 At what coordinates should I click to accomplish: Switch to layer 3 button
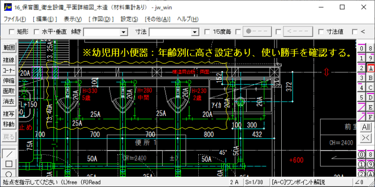click(x=362, y=78)
